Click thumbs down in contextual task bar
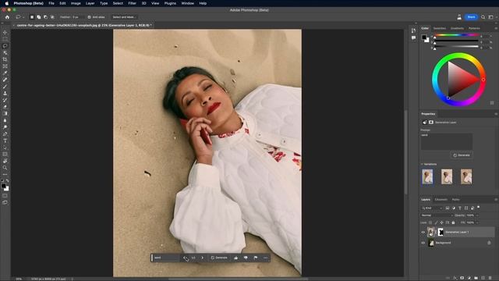This screenshot has height=281, width=499. (246, 258)
